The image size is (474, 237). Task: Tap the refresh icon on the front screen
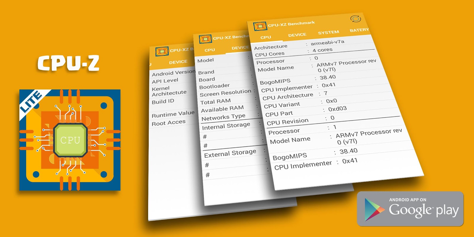[355, 19]
